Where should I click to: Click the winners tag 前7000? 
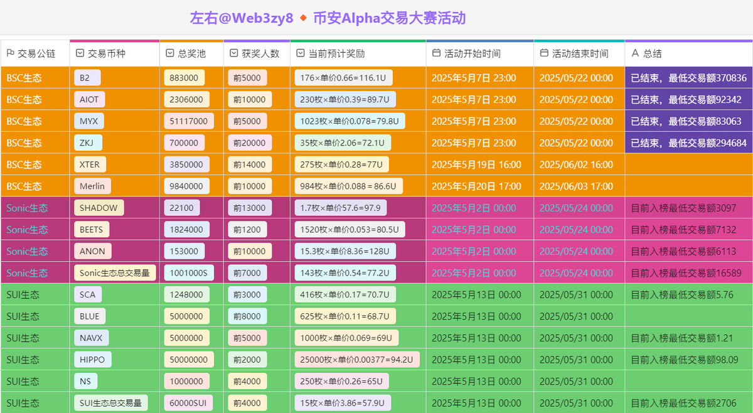(247, 273)
